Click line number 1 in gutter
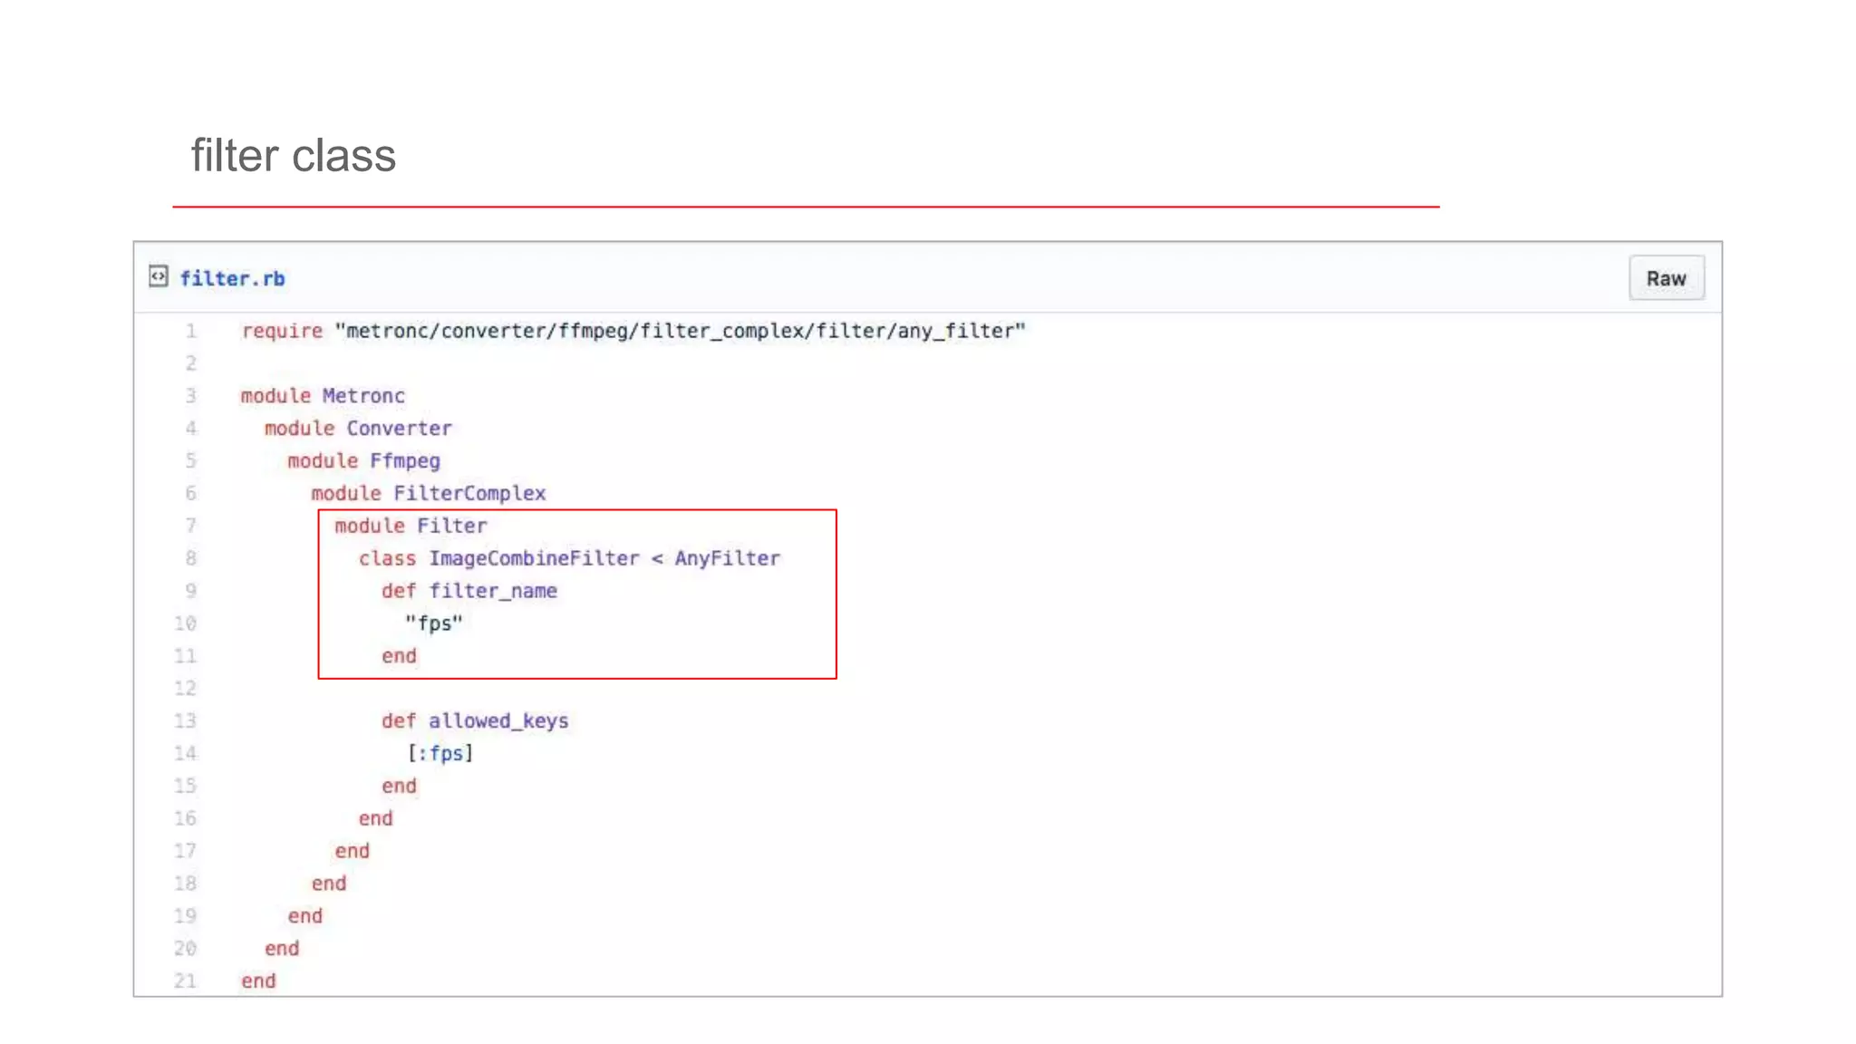Viewport: 1856px width, 1044px height. [191, 331]
